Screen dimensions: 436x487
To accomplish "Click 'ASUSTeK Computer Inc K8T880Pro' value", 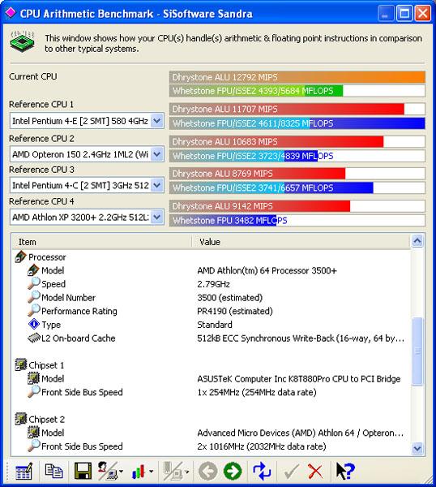I will pyautogui.click(x=299, y=378).
